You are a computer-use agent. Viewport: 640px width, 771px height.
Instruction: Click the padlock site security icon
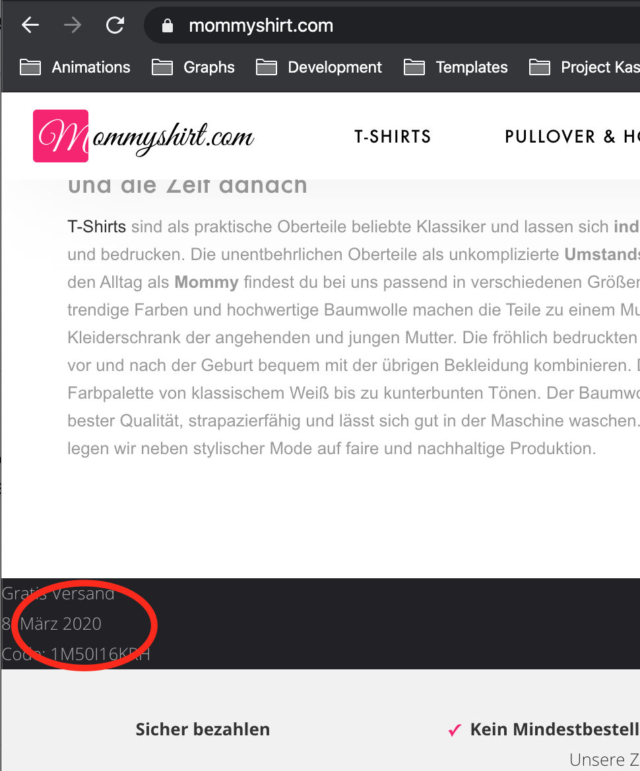pyautogui.click(x=167, y=26)
